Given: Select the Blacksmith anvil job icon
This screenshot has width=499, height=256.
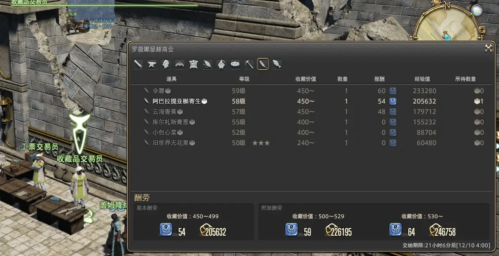Looking at the screenshot, I should tap(152, 64).
